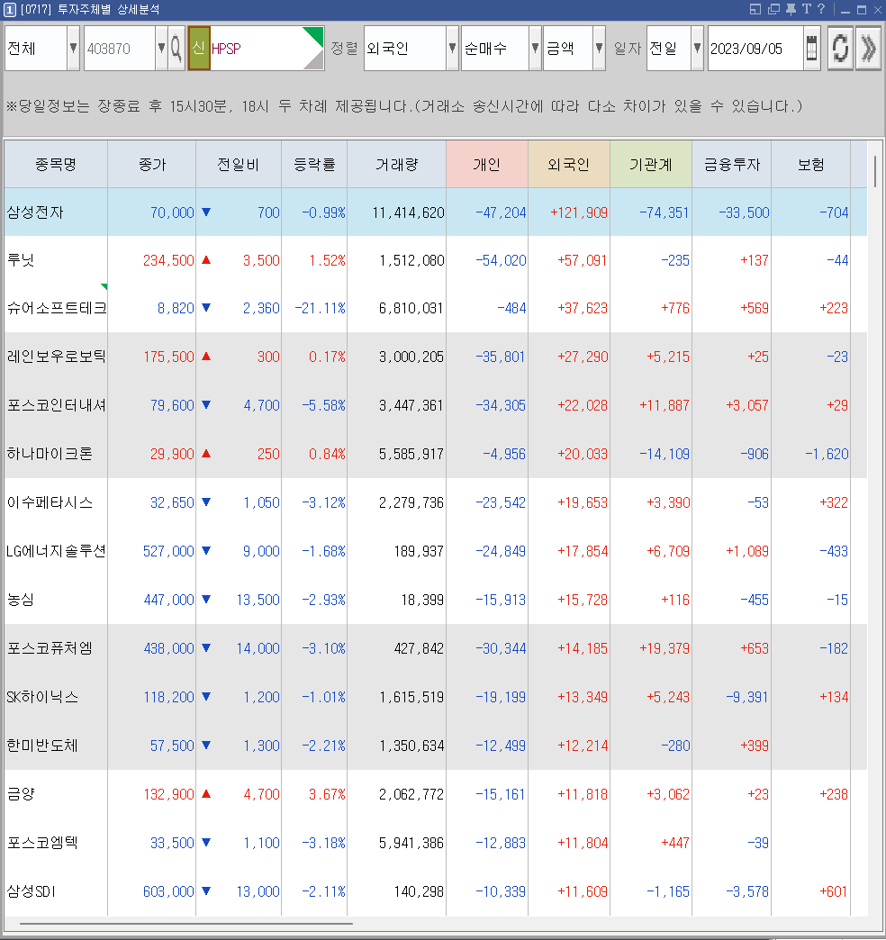Sort by the 전일비 column header
Viewport: 886px width, 940px height.
tap(239, 164)
